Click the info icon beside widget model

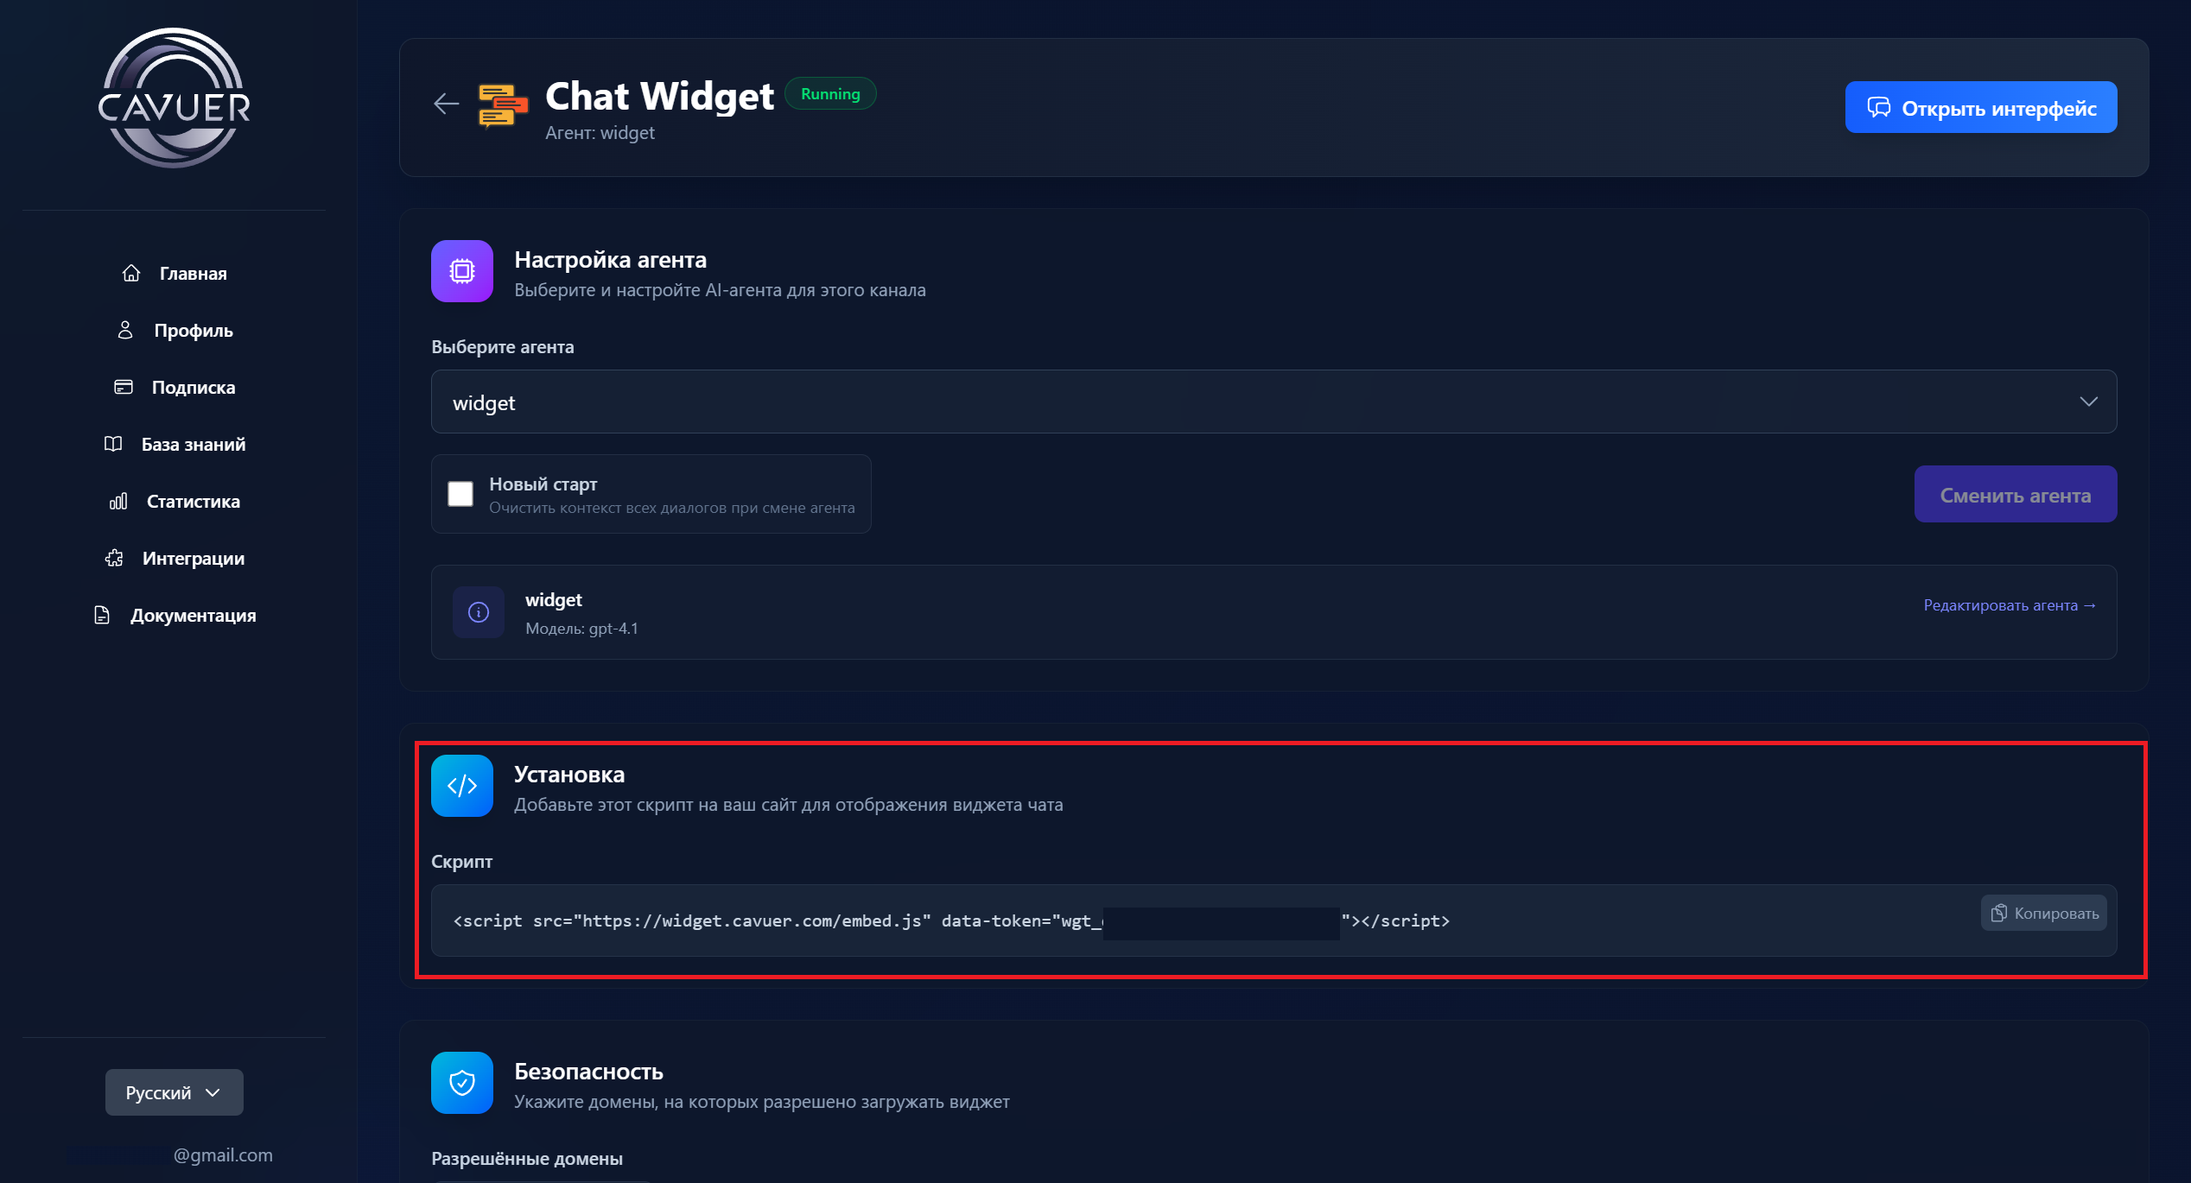coord(479,612)
